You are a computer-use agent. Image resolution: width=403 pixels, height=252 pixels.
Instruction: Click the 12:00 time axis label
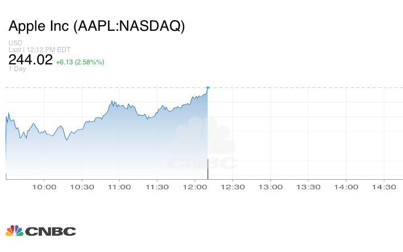pyautogui.click(x=195, y=187)
